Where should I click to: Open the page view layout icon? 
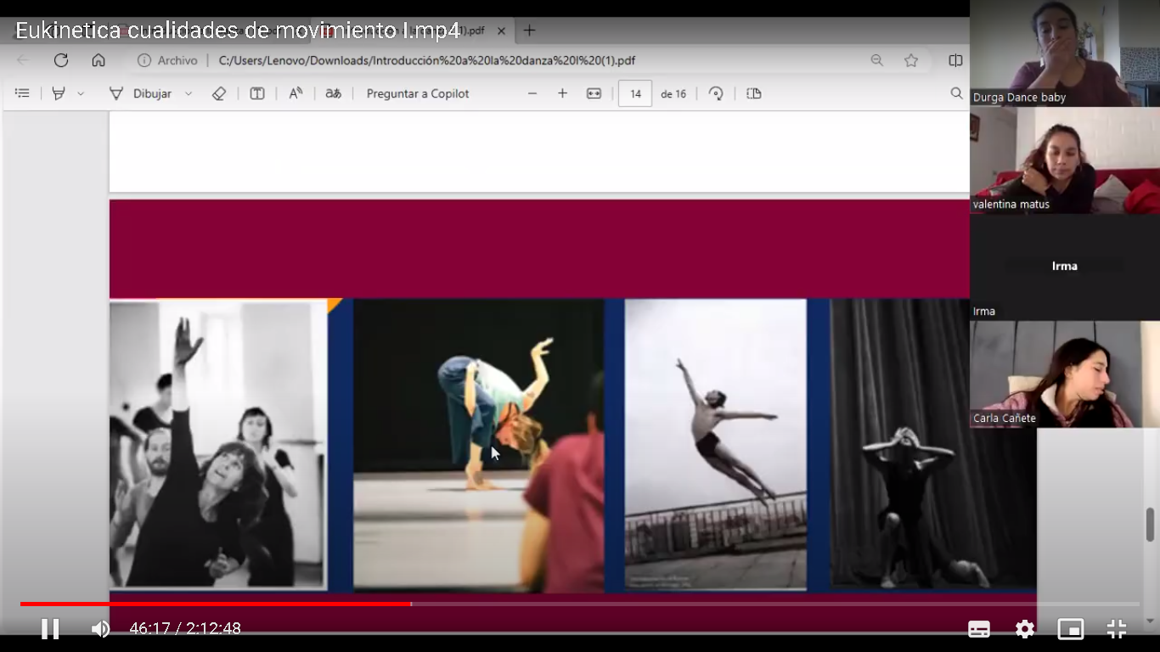754,93
